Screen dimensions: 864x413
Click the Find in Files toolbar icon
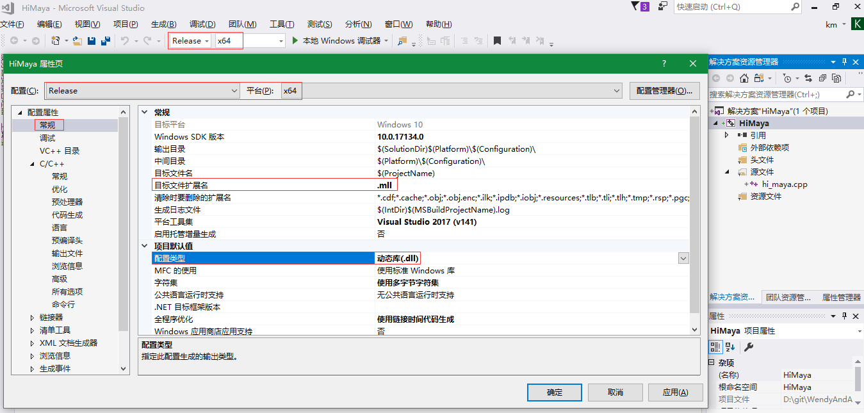pos(402,40)
